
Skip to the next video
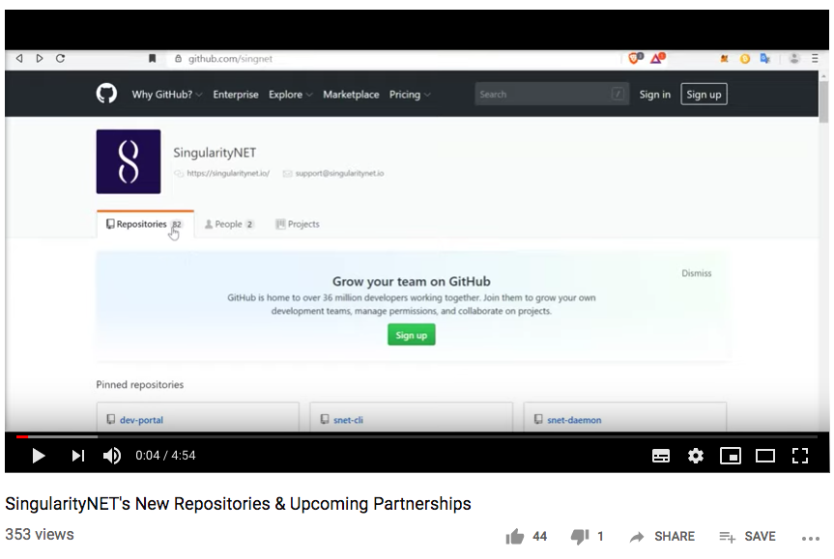(78, 456)
